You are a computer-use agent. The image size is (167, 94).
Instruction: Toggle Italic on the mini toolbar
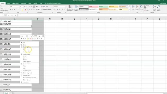tap(23, 38)
